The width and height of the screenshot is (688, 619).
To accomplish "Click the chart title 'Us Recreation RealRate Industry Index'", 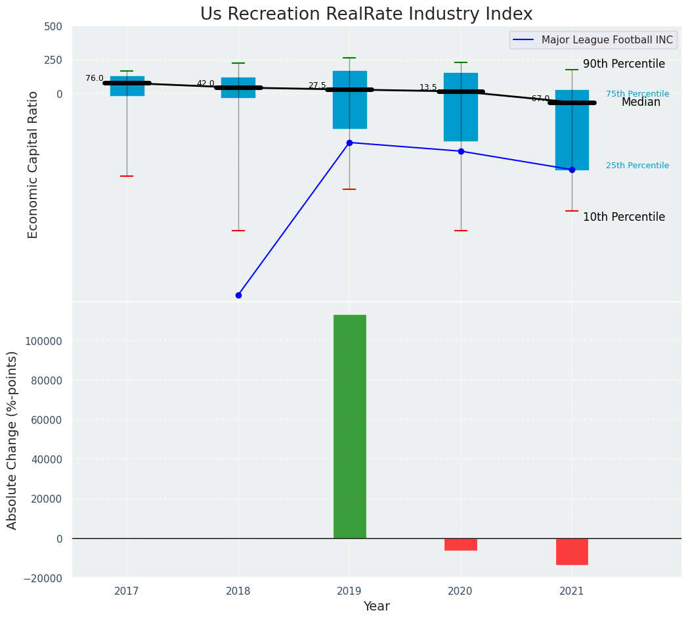I will point(366,14).
